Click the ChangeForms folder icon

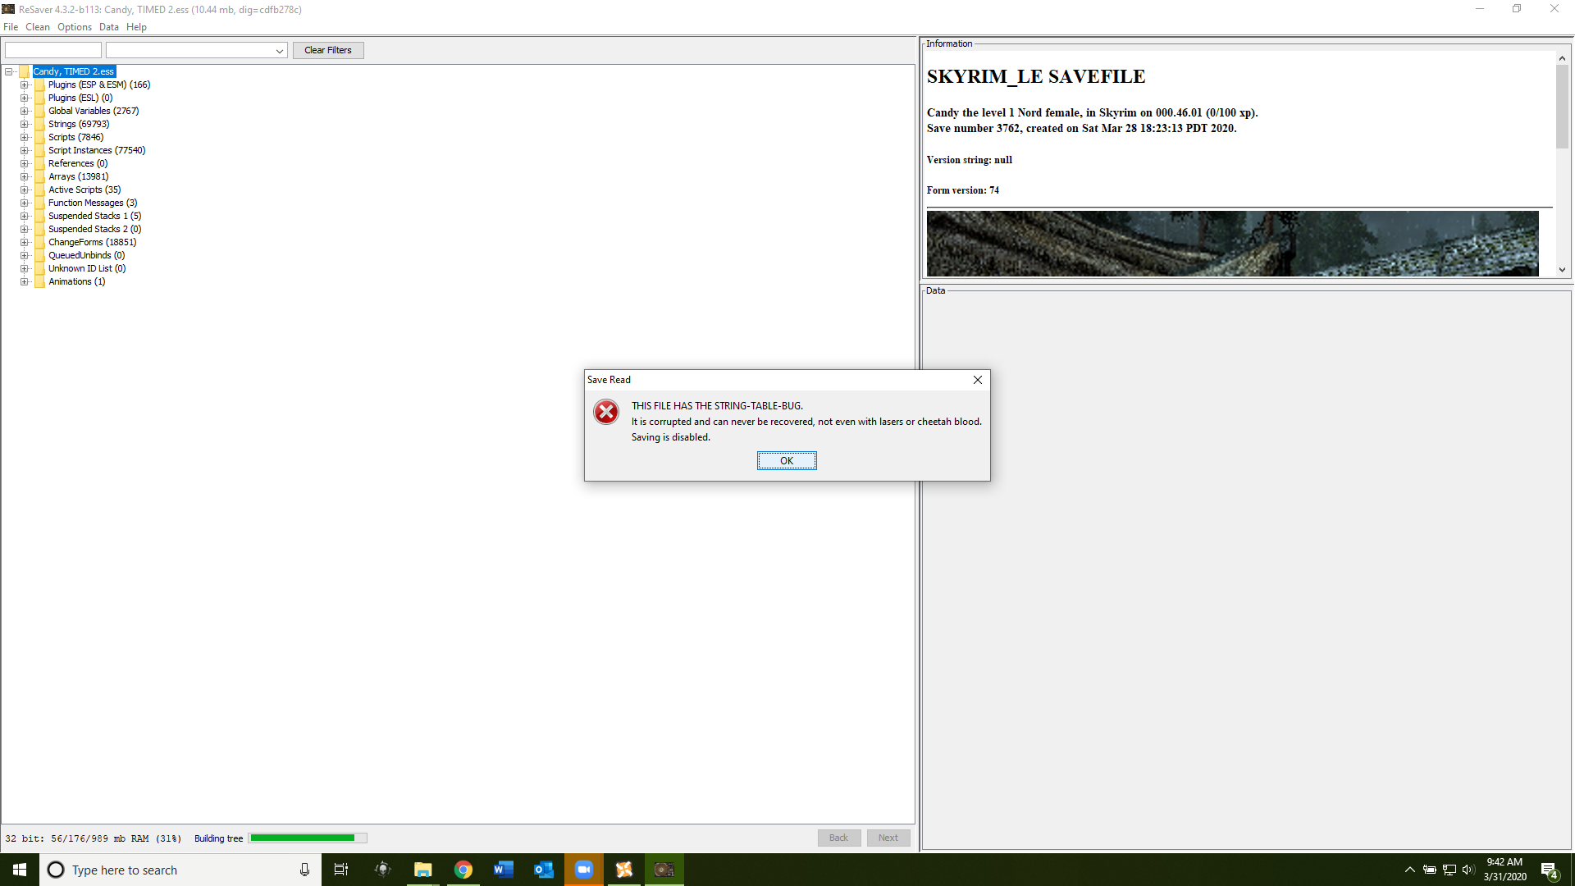39,243
